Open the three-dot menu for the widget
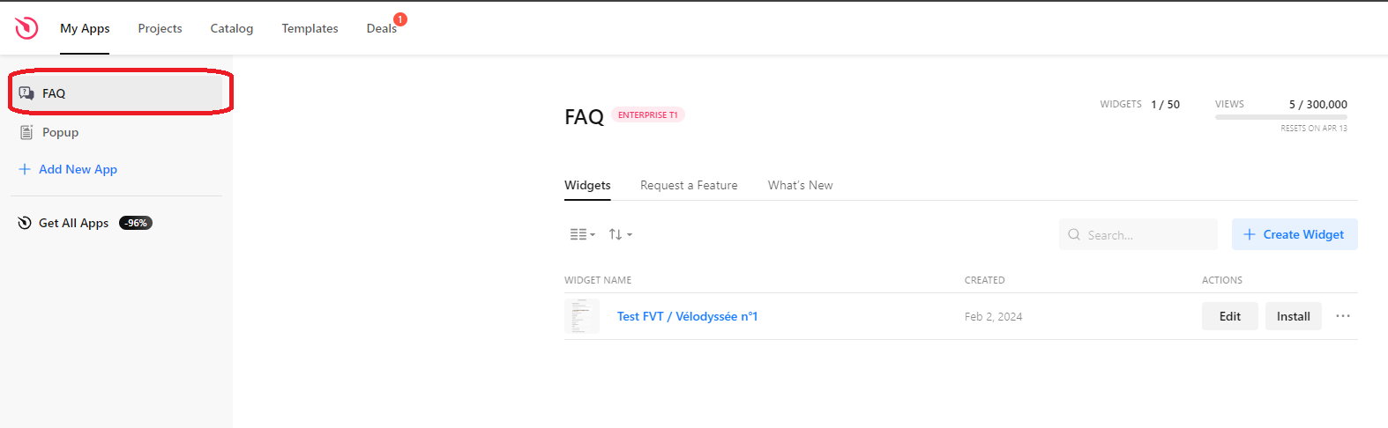Viewport: 1388px width, 428px height. 1342,316
